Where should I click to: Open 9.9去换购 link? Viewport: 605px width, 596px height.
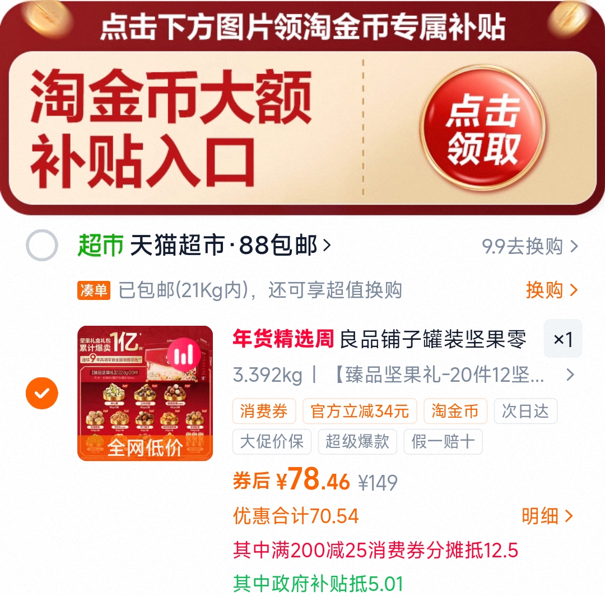pyautogui.click(x=530, y=246)
